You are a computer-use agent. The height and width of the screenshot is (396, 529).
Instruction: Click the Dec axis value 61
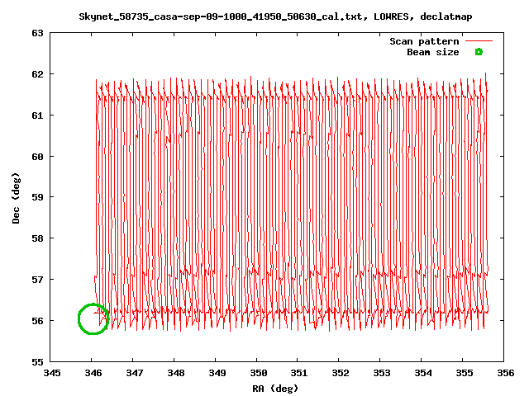pyautogui.click(x=37, y=115)
